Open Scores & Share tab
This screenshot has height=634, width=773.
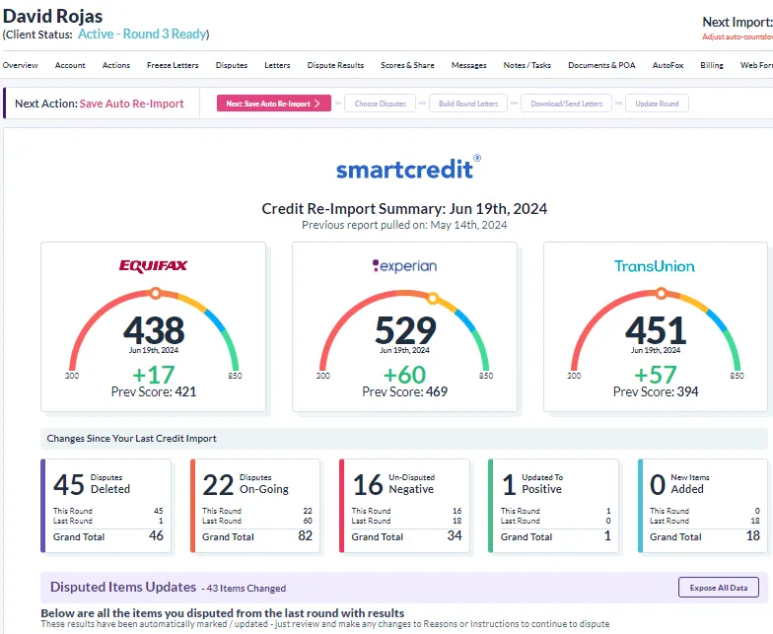point(408,65)
